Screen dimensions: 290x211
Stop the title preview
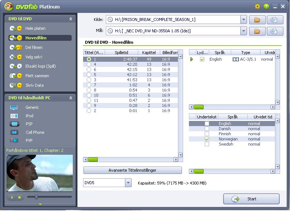(19, 197)
